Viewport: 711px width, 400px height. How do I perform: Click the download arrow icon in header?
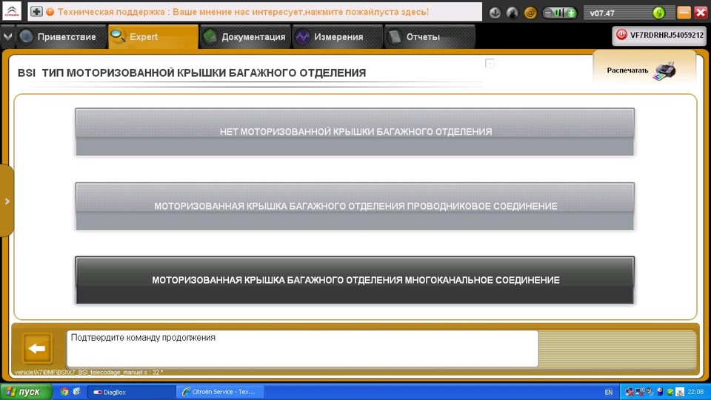pos(495,13)
